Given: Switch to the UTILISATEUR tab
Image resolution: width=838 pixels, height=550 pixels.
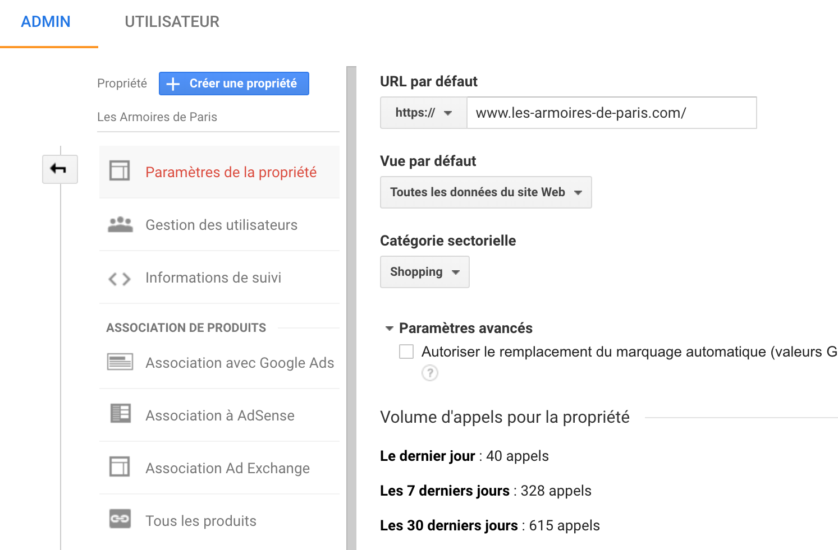Looking at the screenshot, I should point(172,22).
